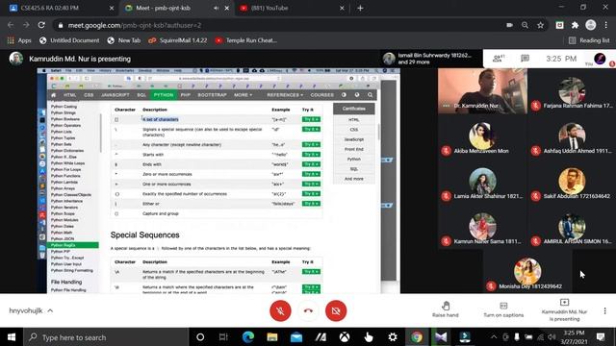616x346 pixels.
Task: Open Mail app from the taskbar
Action: pyautogui.click(x=296, y=337)
